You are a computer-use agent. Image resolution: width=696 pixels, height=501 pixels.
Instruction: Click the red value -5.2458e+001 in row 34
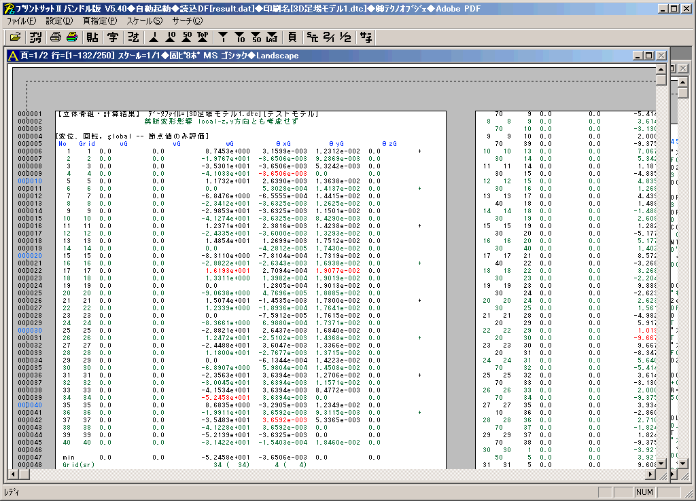[226, 398]
